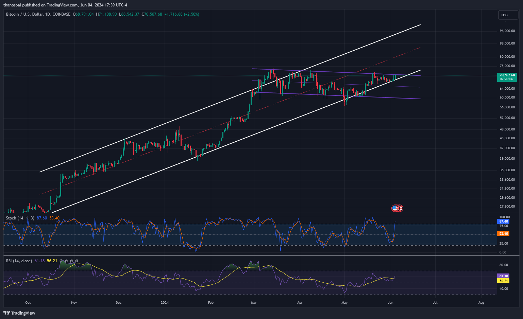The image size is (523, 319).
Task: Click the 88,000.00 price axis label
Action: tap(507, 43)
